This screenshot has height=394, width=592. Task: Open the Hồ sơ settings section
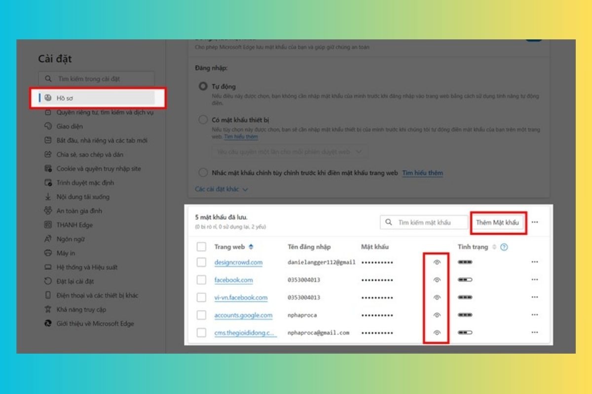coord(97,98)
